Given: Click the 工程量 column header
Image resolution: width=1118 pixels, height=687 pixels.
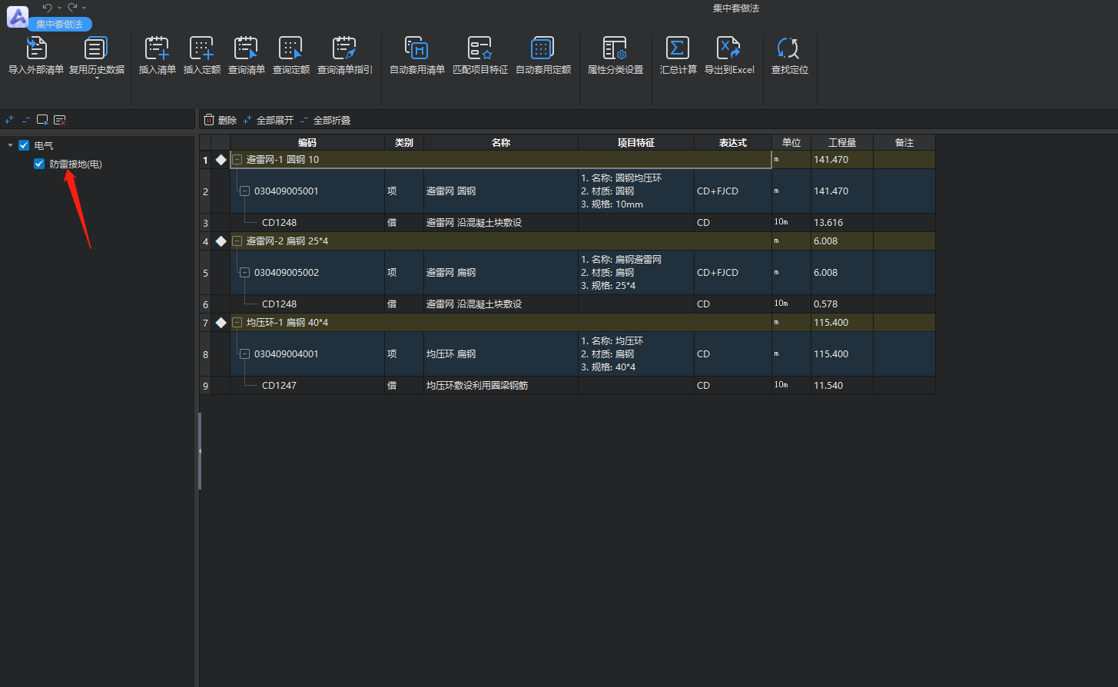Looking at the screenshot, I should point(842,143).
